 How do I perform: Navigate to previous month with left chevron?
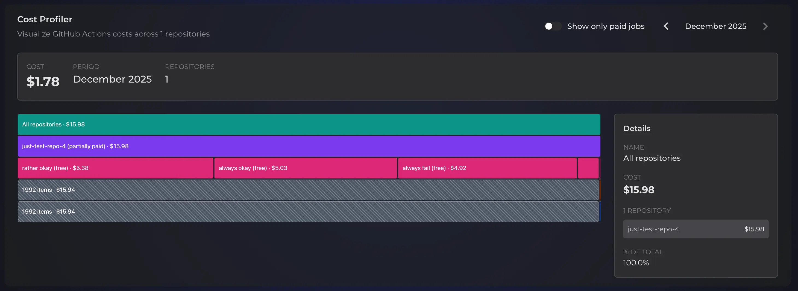(x=666, y=26)
